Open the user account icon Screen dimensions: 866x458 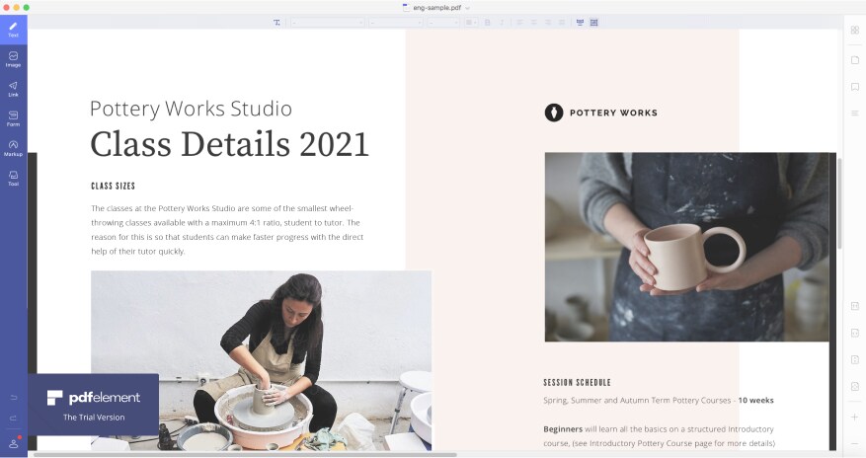coord(14,442)
